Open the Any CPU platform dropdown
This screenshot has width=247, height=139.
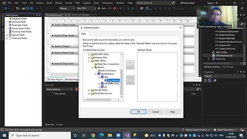[x=86, y=8]
